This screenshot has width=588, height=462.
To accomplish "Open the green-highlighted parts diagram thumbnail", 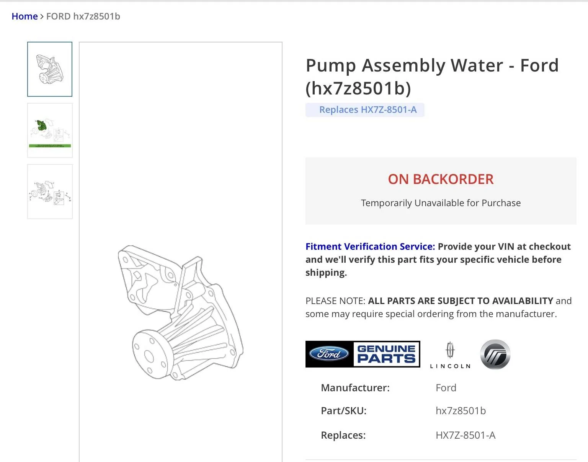I will (x=49, y=131).
